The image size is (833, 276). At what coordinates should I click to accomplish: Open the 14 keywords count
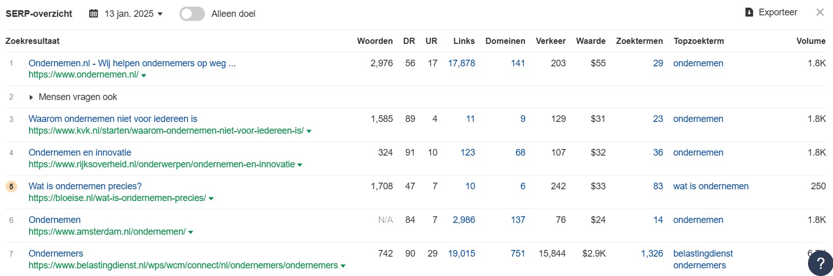click(x=658, y=220)
